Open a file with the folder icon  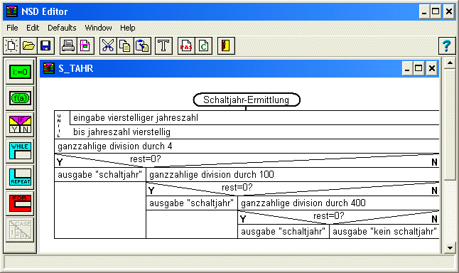tap(28, 46)
